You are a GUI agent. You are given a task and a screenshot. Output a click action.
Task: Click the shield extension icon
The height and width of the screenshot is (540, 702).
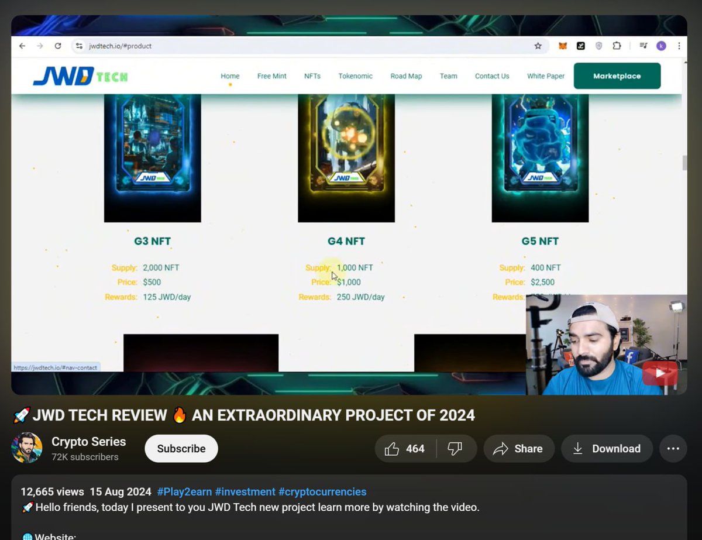[598, 46]
